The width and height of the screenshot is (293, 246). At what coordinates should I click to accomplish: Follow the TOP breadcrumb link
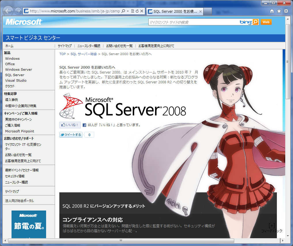pos(63,54)
